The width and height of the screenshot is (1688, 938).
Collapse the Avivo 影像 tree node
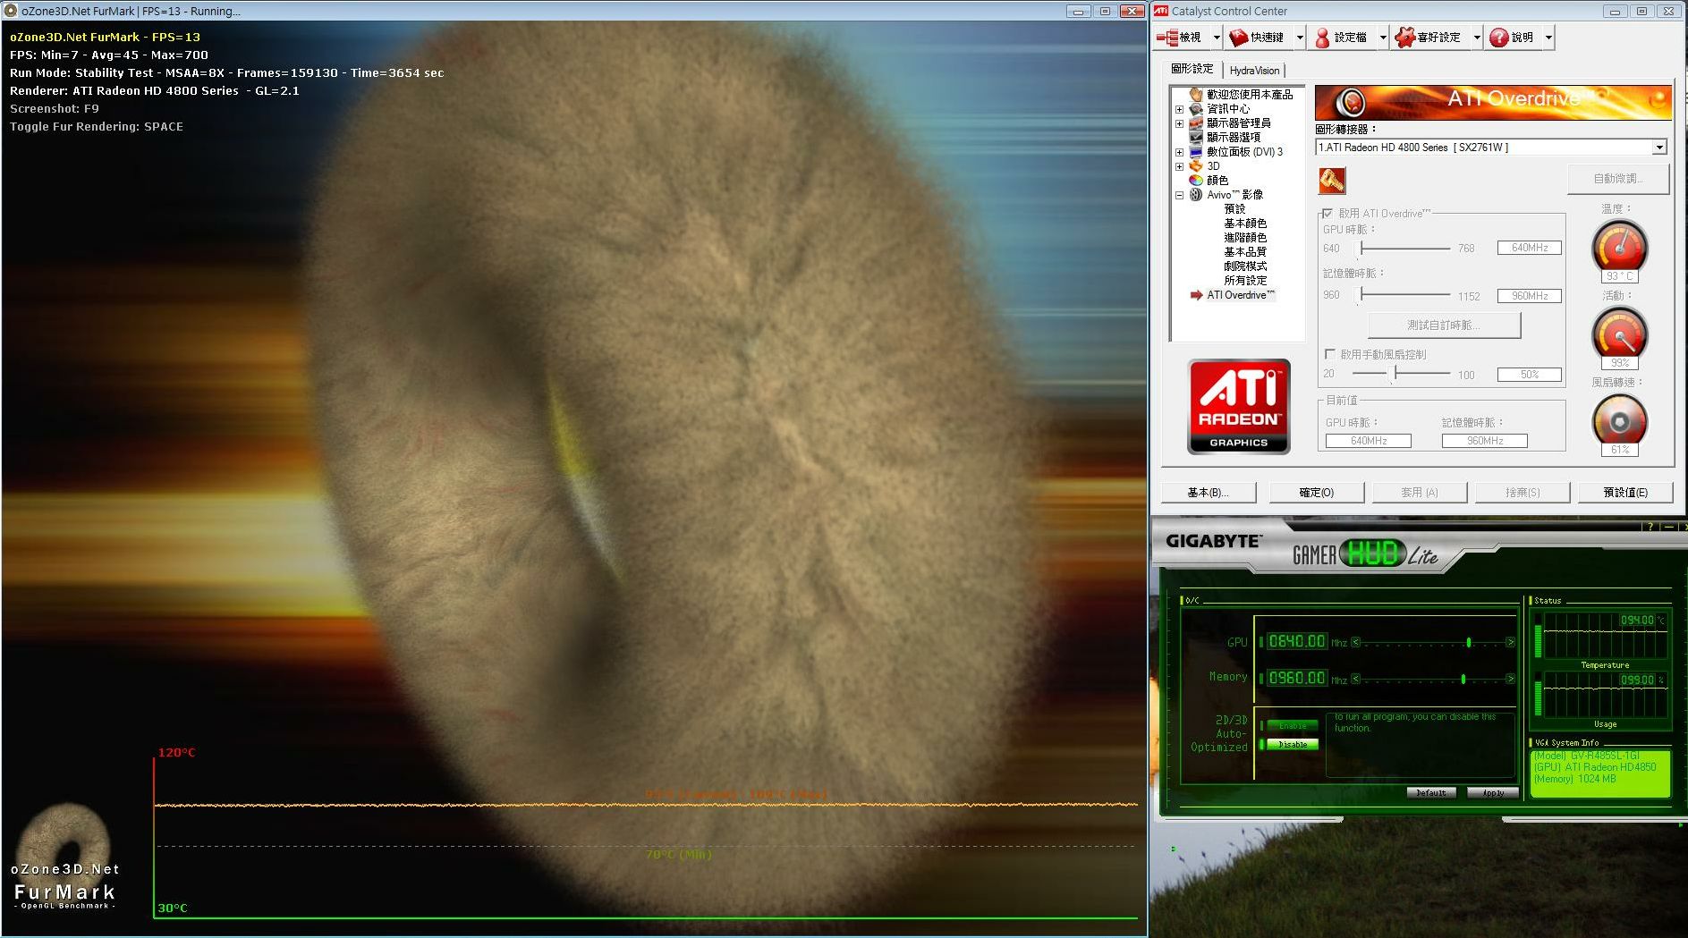coord(1179,195)
